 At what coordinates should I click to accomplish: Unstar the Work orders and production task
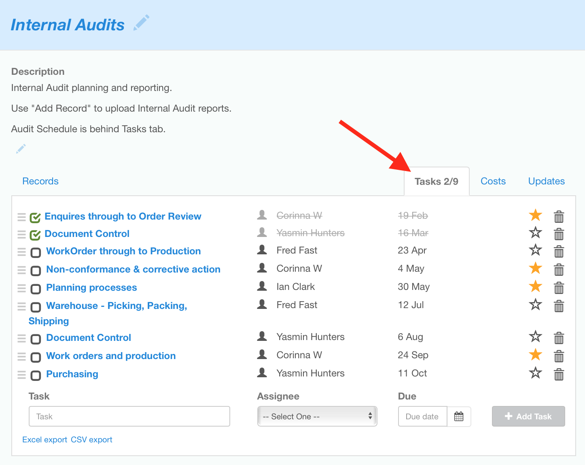[535, 354]
